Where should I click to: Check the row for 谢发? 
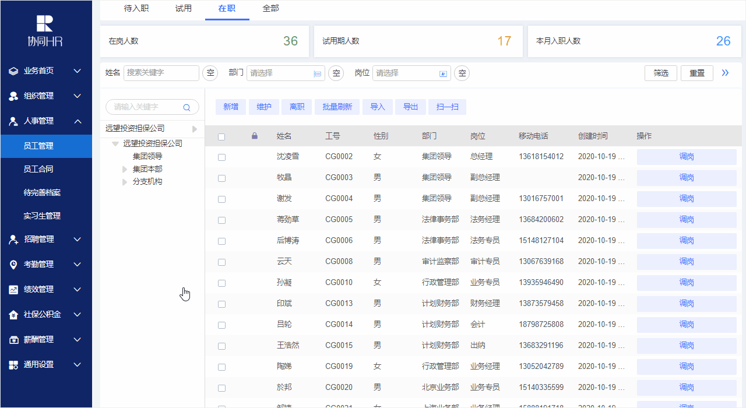click(x=221, y=199)
